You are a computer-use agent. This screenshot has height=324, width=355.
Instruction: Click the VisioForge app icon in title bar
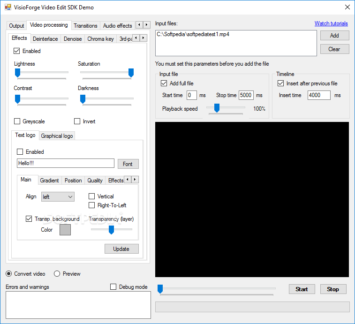(8, 7)
